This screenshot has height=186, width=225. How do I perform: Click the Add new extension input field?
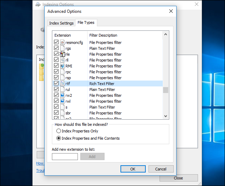[x=65, y=157]
